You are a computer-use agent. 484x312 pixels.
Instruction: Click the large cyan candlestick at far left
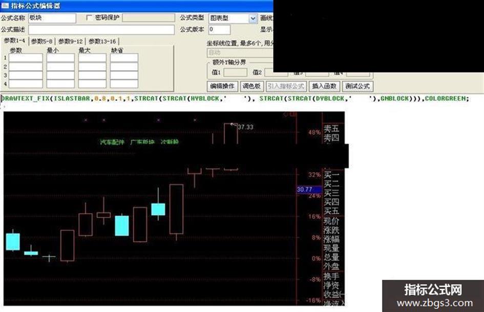pos(13,242)
